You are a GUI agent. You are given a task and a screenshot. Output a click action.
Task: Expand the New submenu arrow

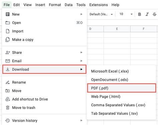pyautogui.click(x=81, y=14)
